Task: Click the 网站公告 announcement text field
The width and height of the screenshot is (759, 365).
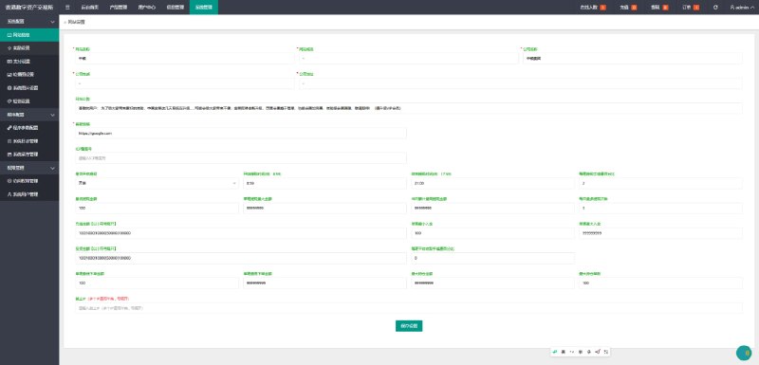Action: click(408, 108)
